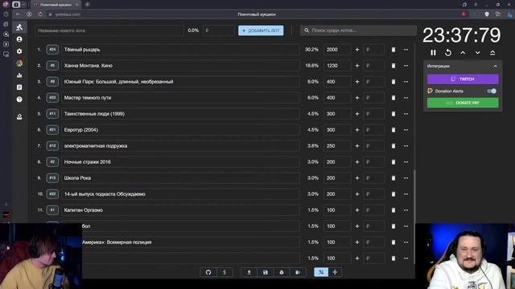Open more options for Южный Парк lot
Screen dimensions: 515x289
[x=406, y=82]
